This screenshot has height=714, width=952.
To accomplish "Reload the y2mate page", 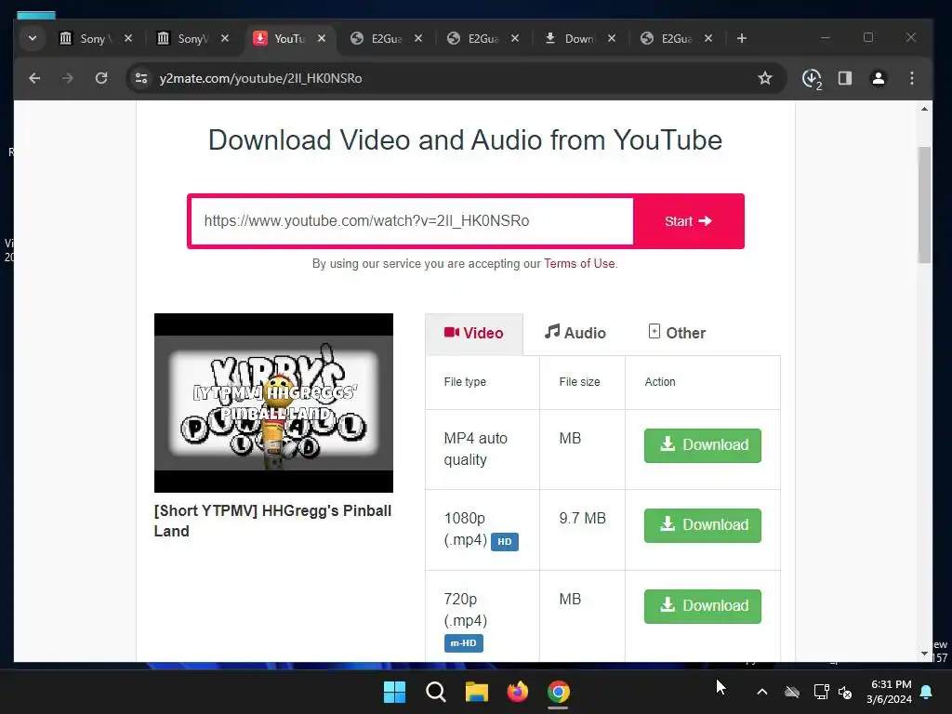I will pos(101,78).
